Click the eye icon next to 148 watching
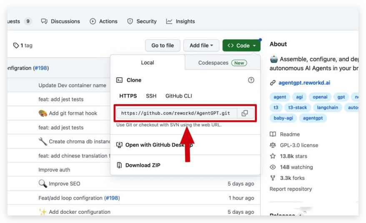The height and width of the screenshot is (223, 366). pyautogui.click(x=273, y=167)
